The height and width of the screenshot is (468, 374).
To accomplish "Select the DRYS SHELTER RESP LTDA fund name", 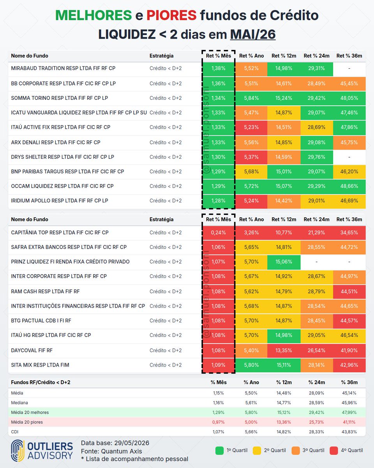I will 62,157.
